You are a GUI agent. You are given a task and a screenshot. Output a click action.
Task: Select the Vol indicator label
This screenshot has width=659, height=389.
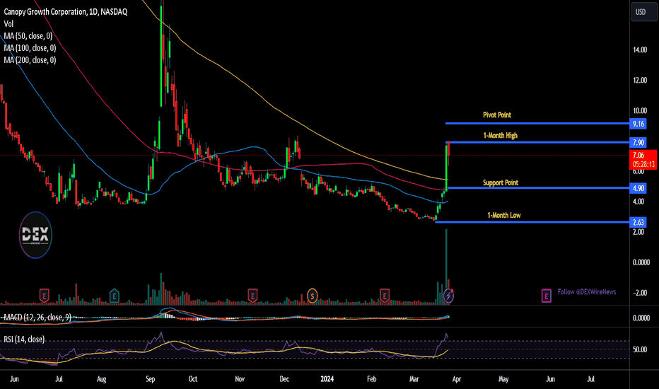[8, 24]
